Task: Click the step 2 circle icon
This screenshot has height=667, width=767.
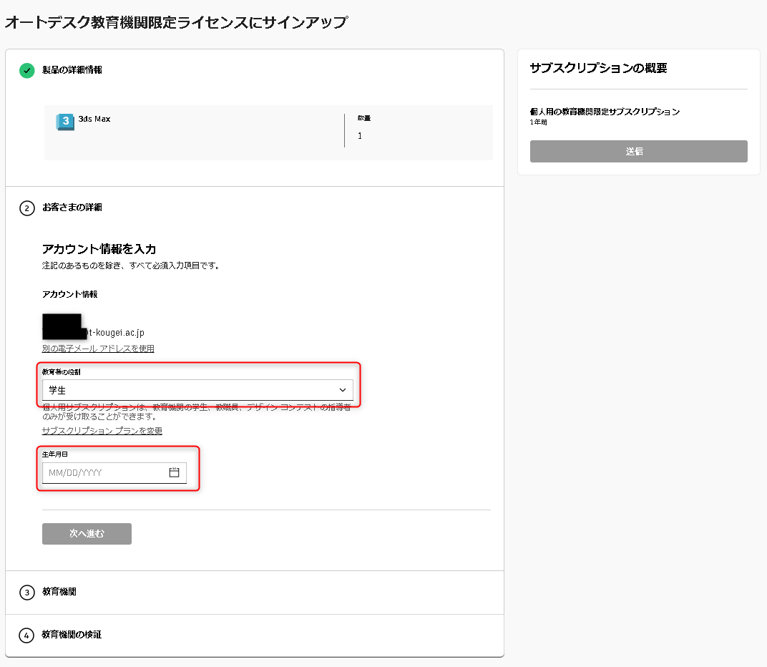Action: tap(27, 208)
